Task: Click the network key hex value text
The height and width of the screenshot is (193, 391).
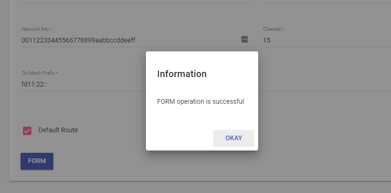Action: (x=79, y=40)
